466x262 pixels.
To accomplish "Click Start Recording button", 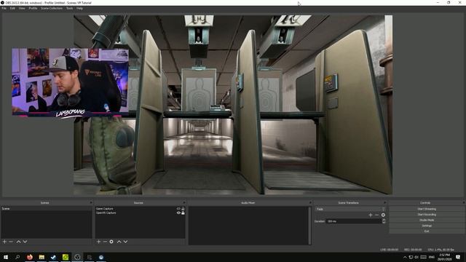I will coord(427,215).
